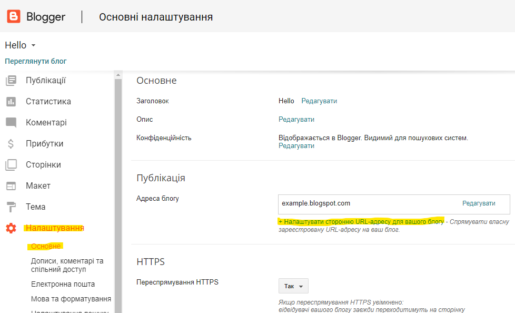Select Основне settings submenu item
Viewport: 515px width, 313px height.
(x=46, y=246)
